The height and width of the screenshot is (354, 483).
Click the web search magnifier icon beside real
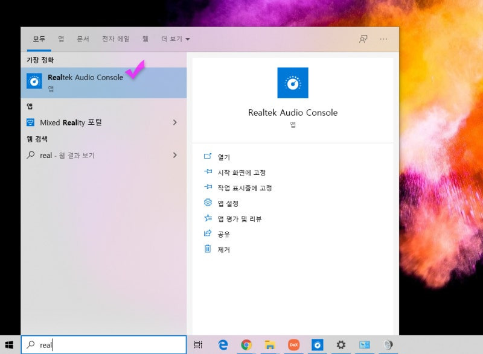[x=31, y=155]
